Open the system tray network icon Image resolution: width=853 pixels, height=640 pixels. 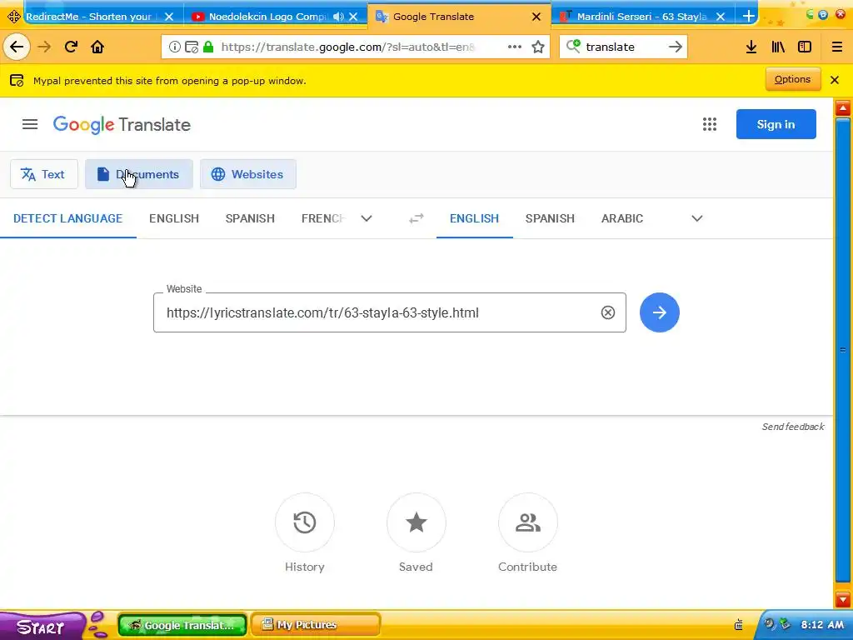tap(785, 623)
